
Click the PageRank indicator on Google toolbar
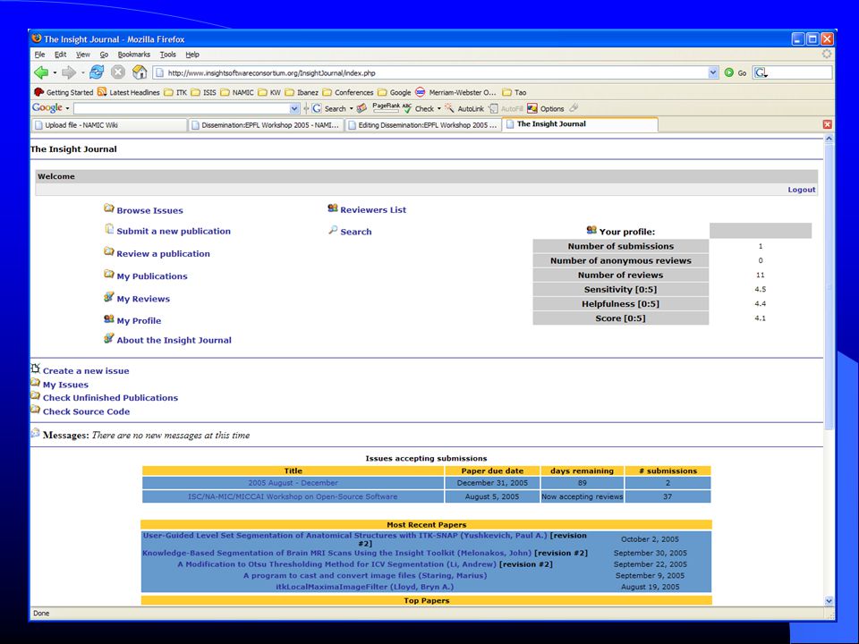pyautogui.click(x=386, y=108)
